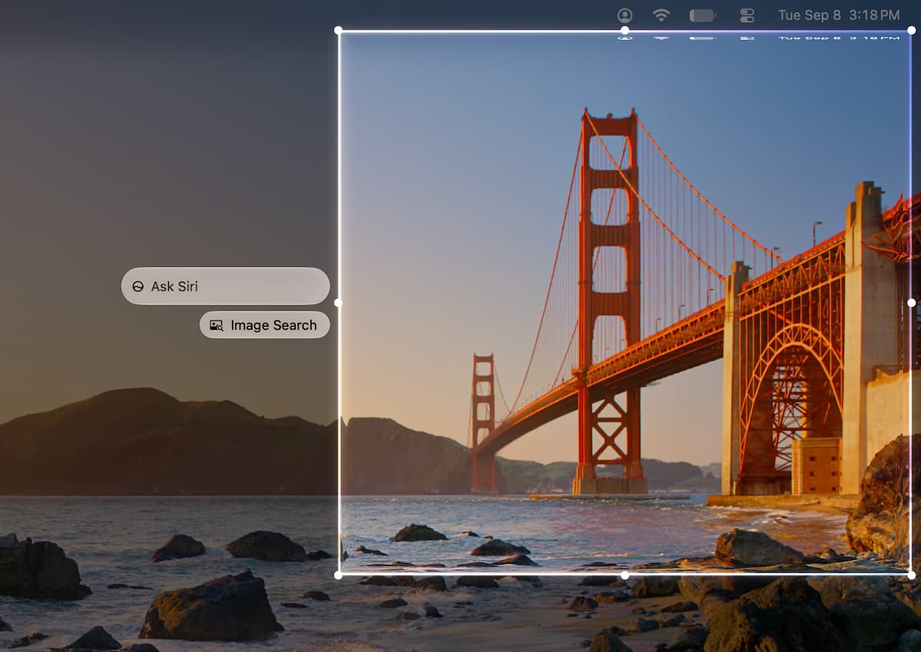
Task: Click the top-left corner selection handle
Action: coord(338,31)
